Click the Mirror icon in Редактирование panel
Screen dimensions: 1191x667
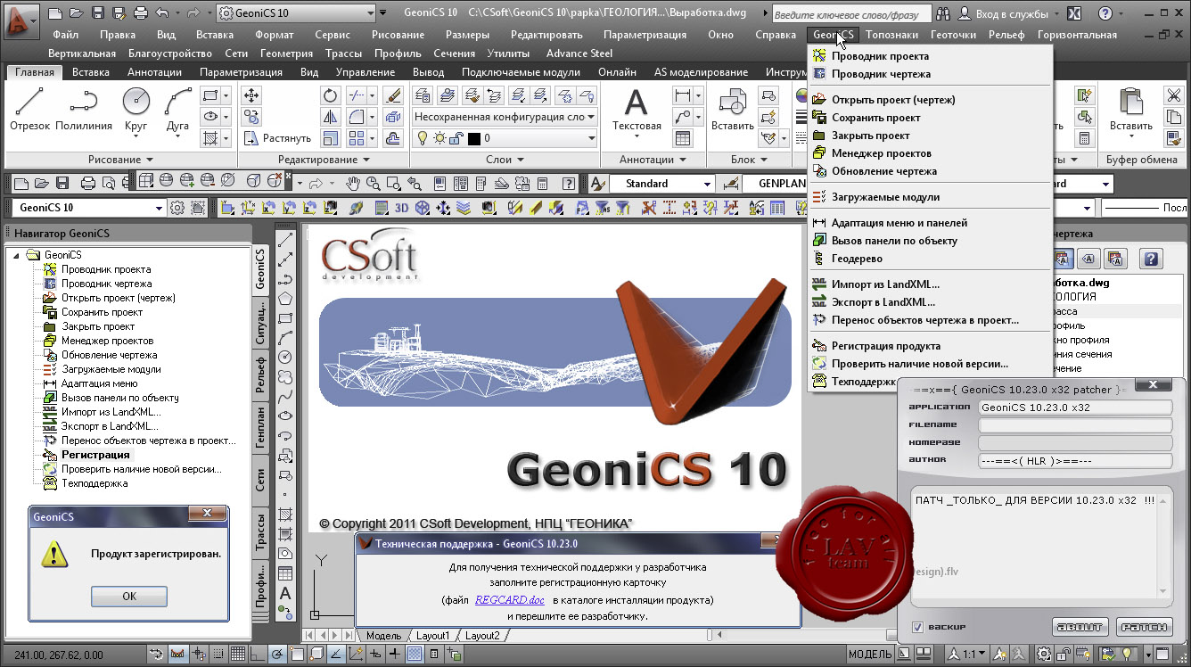[x=331, y=117]
